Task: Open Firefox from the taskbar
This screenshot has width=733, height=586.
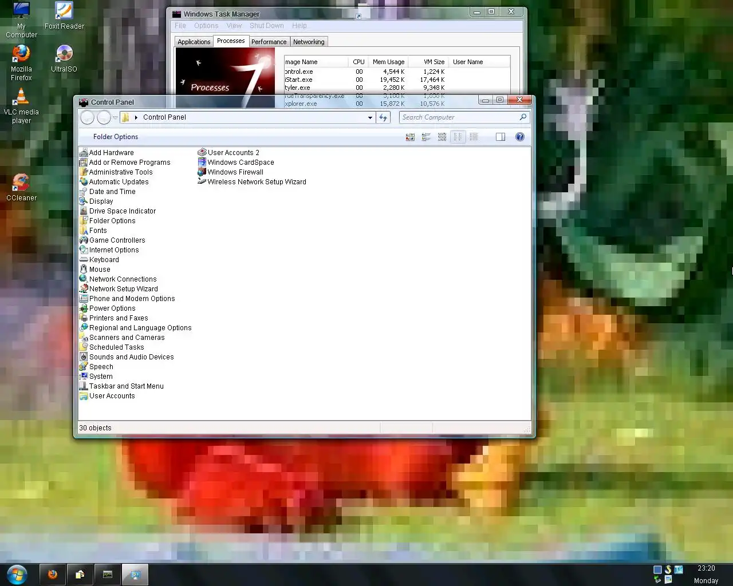Action: [53, 575]
